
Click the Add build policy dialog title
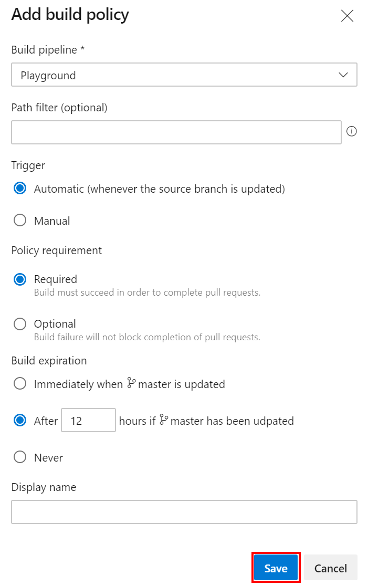(70, 15)
